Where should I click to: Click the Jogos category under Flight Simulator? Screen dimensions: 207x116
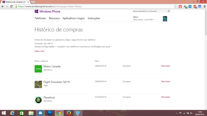point(46,85)
